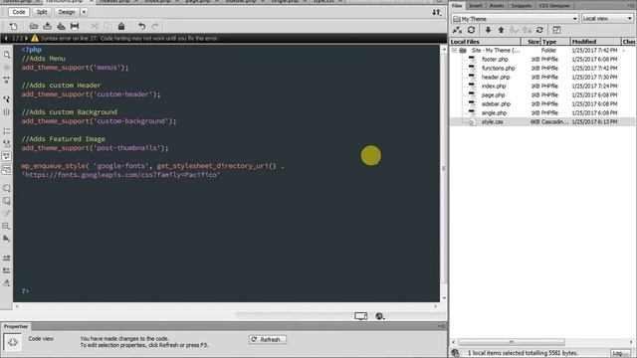Open the My Theme site dropdown

pyautogui.click(x=515, y=19)
